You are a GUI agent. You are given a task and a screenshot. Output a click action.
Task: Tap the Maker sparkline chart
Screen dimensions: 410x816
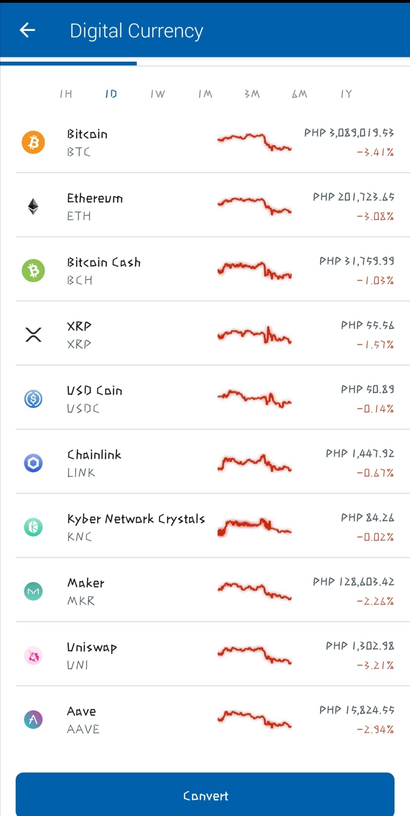click(254, 591)
